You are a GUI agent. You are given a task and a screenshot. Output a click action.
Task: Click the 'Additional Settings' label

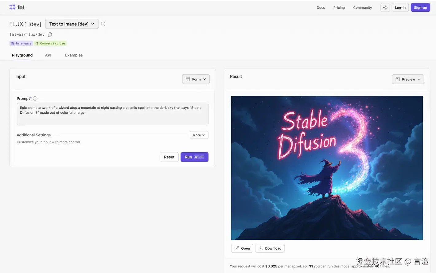tap(34, 135)
